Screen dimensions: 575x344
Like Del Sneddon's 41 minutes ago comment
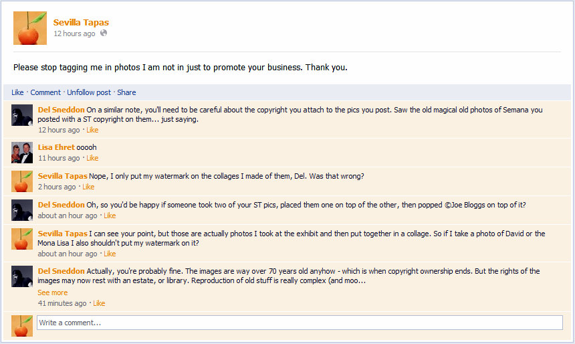tap(99, 303)
